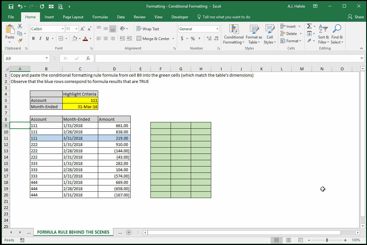Click Find & Select button
This screenshot has height=245, width=367.
(337, 34)
